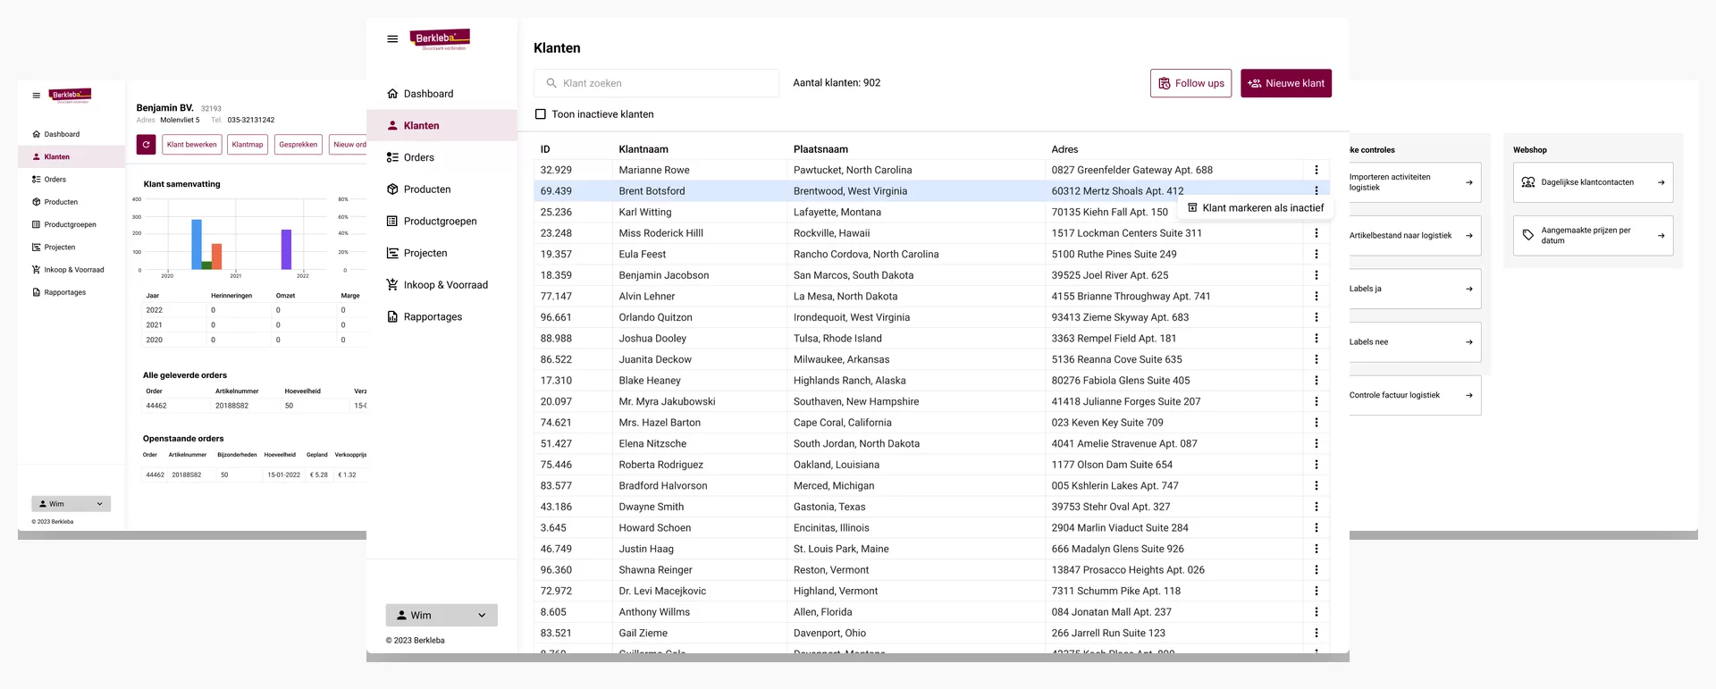Open the hamburger menu beside Berkleba logo
This screenshot has width=1716, height=689.
point(392,39)
